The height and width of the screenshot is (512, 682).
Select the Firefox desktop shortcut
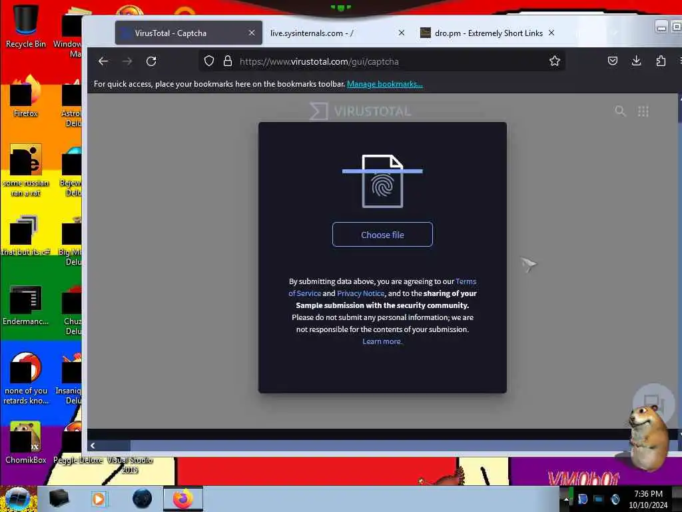[25, 97]
